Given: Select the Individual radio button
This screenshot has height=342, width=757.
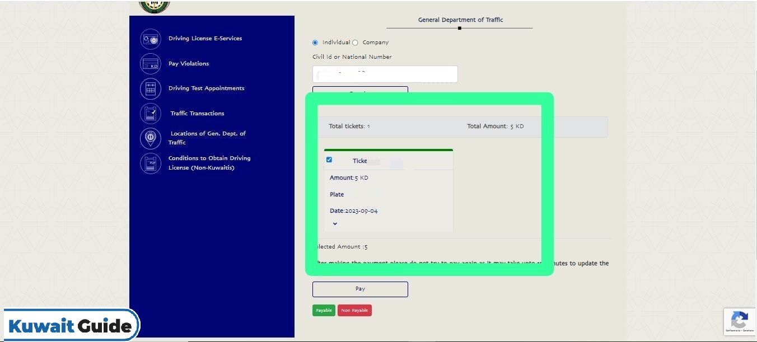Looking at the screenshot, I should pos(315,43).
